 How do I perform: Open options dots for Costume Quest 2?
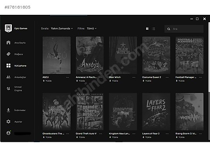[x=167, y=77]
